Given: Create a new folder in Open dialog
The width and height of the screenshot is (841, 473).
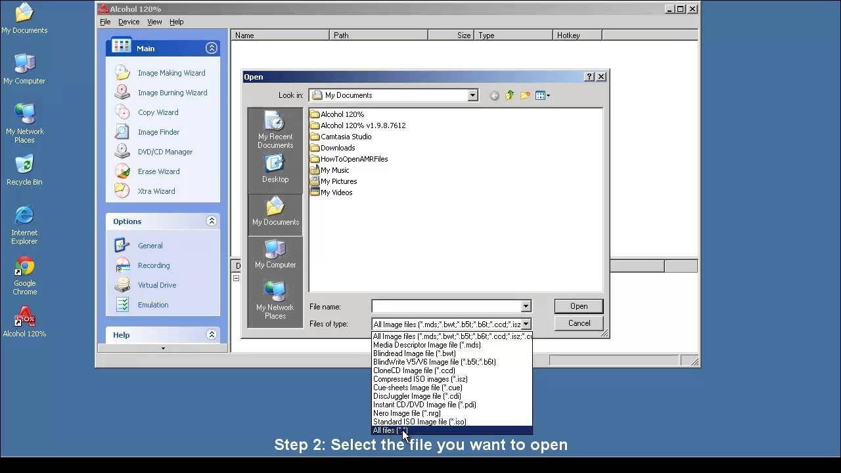Looking at the screenshot, I should [525, 96].
